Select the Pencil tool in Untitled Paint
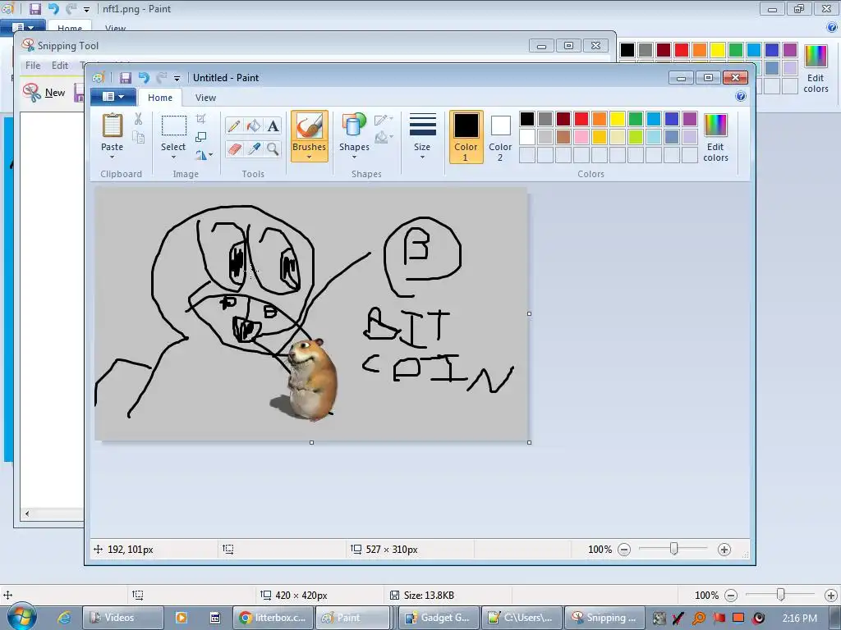841x630 pixels. [234, 126]
